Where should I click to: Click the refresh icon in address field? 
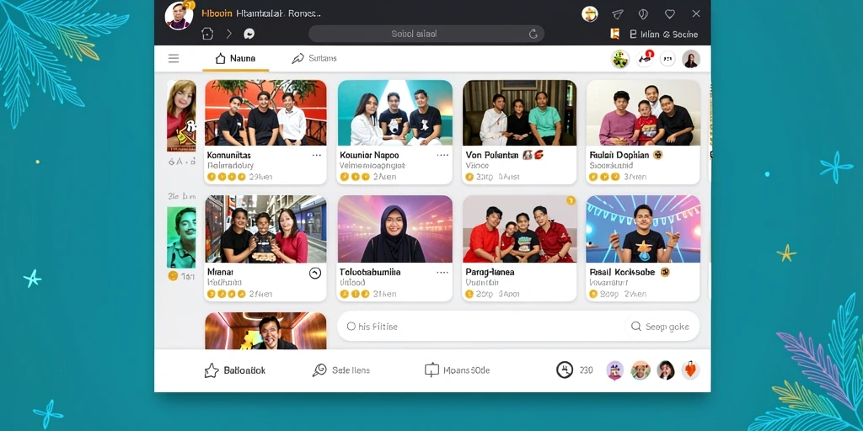tap(533, 34)
